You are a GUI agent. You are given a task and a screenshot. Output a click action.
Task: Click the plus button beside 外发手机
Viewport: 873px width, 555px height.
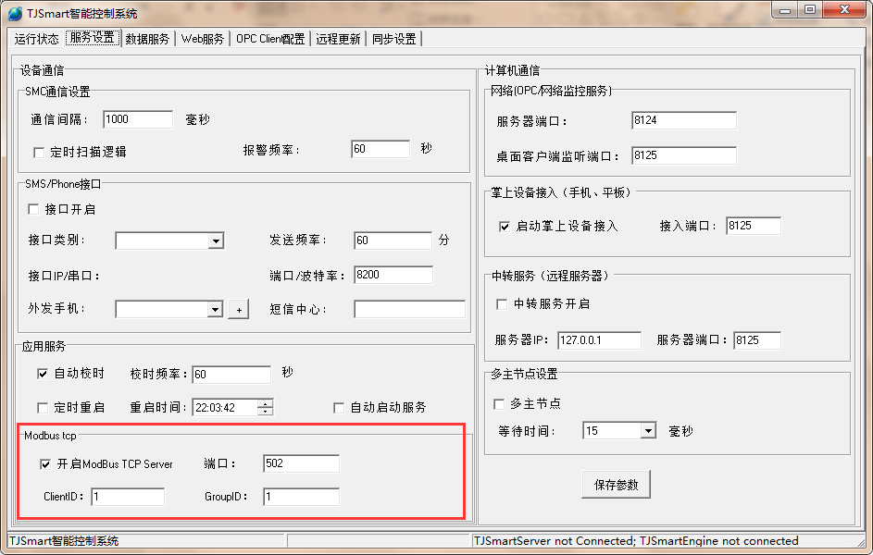238,310
